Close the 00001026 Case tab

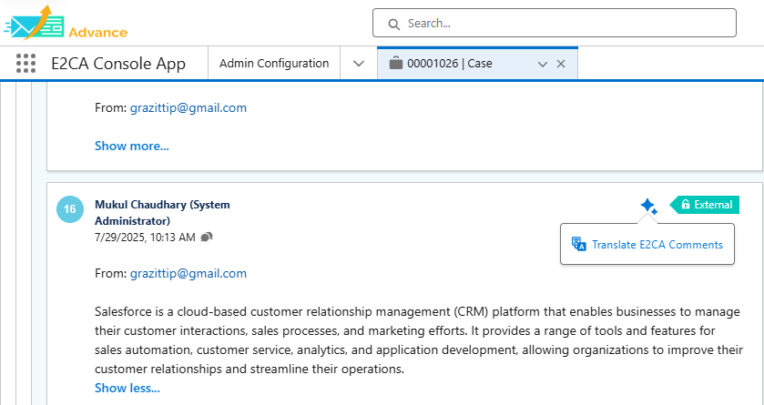[x=561, y=64]
